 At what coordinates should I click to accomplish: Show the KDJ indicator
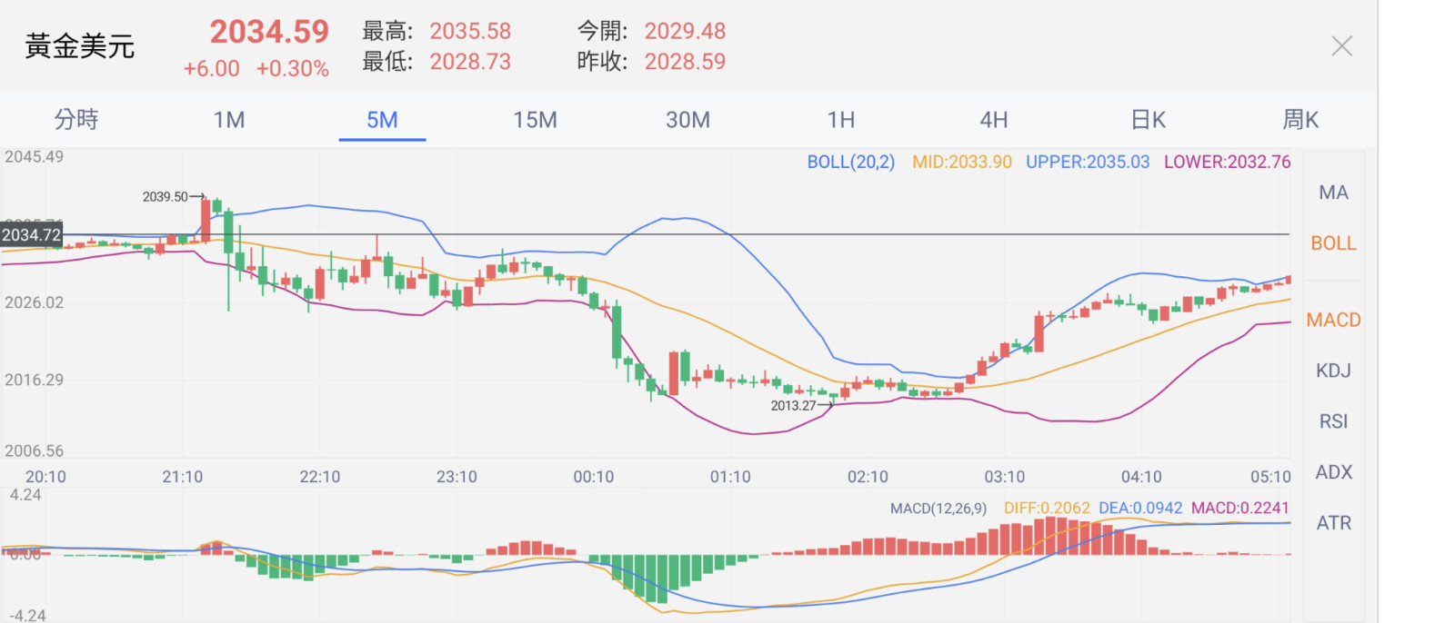point(1333,371)
